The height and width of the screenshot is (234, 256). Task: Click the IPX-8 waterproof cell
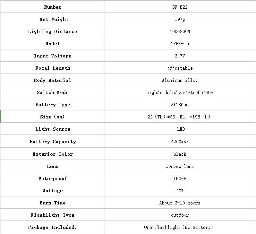pos(180,178)
